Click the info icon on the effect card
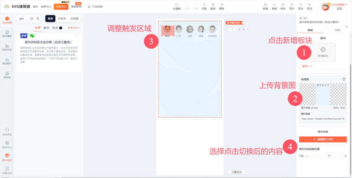Image resolution: width=352 pixels, height=178 pixels. (x=77, y=36)
